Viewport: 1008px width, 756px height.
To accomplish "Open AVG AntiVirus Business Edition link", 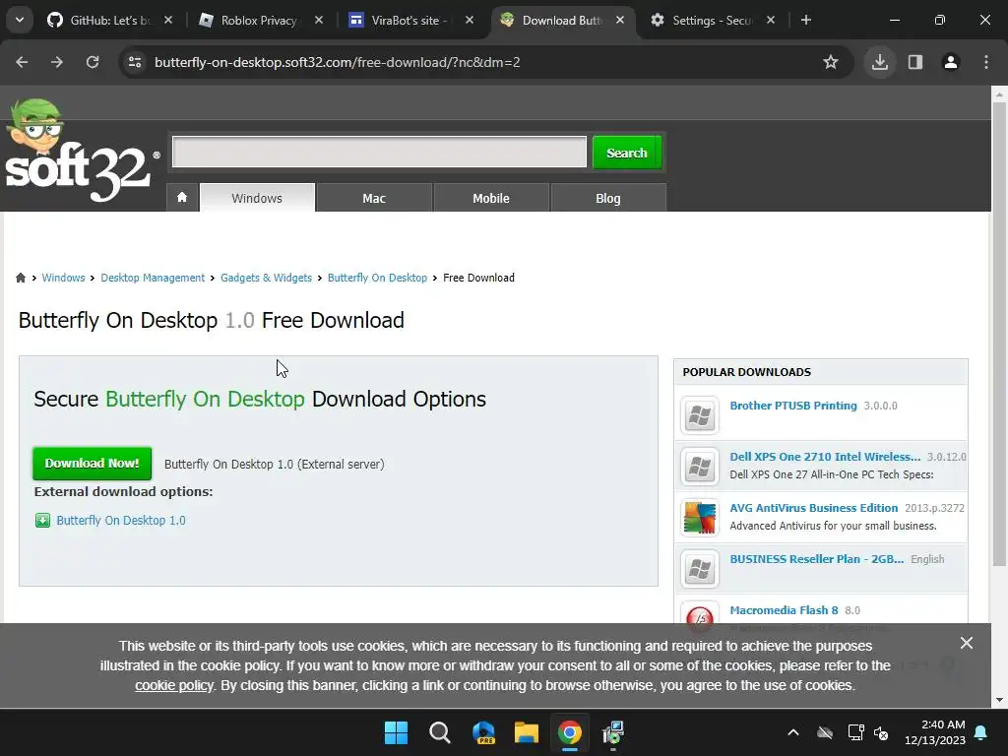I will (813, 508).
